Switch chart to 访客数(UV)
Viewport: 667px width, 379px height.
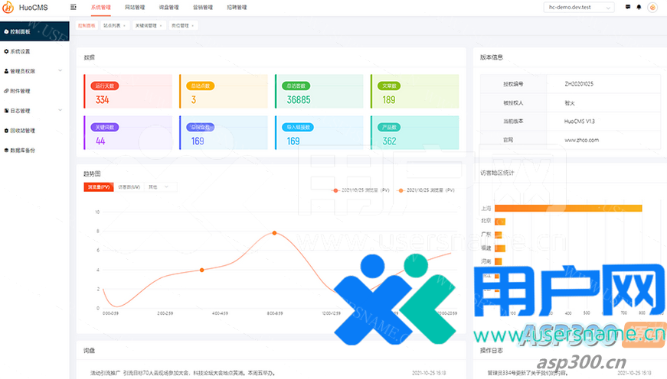(128, 186)
